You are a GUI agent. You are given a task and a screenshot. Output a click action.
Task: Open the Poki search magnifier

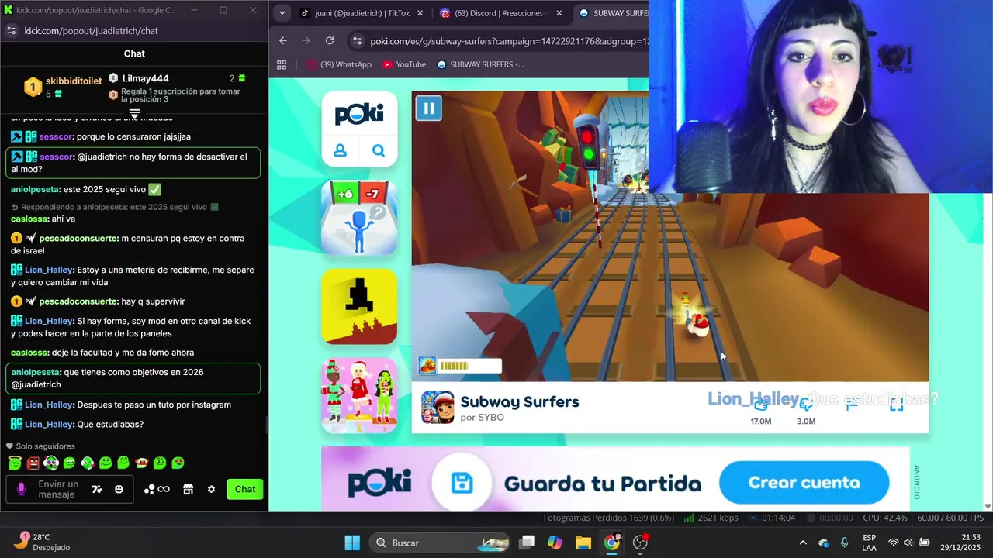coord(379,150)
